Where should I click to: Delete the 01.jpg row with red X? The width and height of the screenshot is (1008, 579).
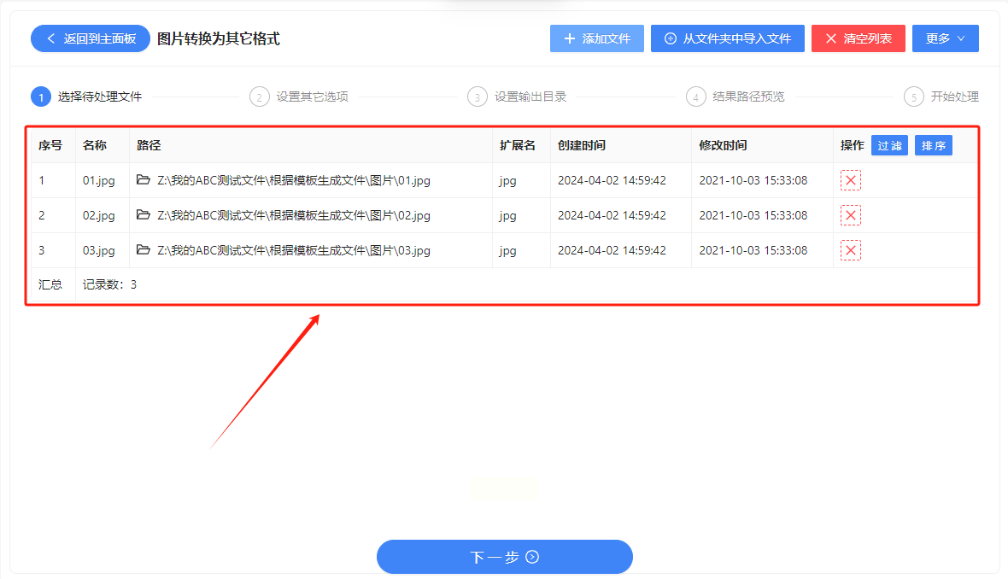point(850,180)
